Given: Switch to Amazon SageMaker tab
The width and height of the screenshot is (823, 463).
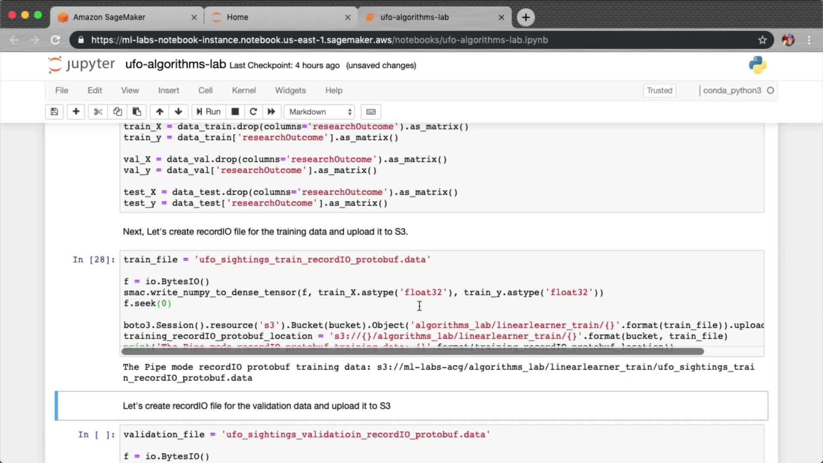Looking at the screenshot, I should click(x=109, y=17).
